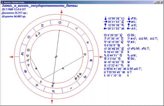Viewport: 164px width, 106px height.
Task: Click the Pluto position row 12°22'41''
Action: click(114, 65)
